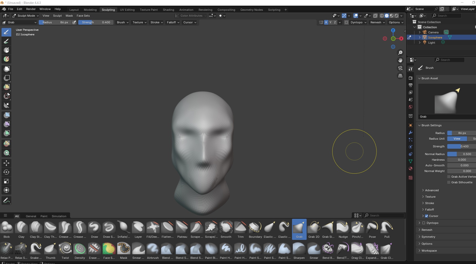
Task: Select the Density brush asset
Action: [x=80, y=250]
